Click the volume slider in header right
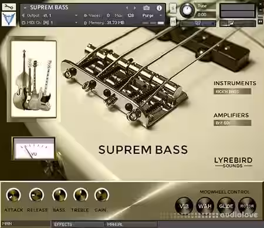Viewport: 264px width, 228px height. 238,24
